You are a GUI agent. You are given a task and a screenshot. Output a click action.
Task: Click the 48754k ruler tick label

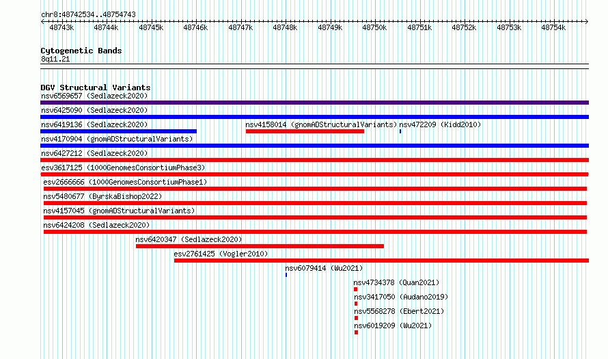coord(554,27)
